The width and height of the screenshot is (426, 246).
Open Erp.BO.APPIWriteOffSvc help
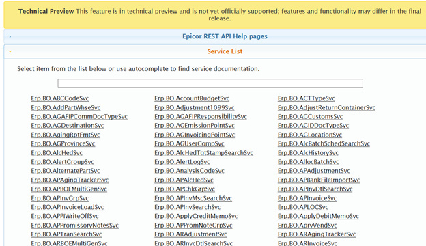coord(65,217)
